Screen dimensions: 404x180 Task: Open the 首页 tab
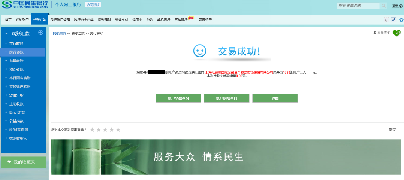tap(8, 20)
